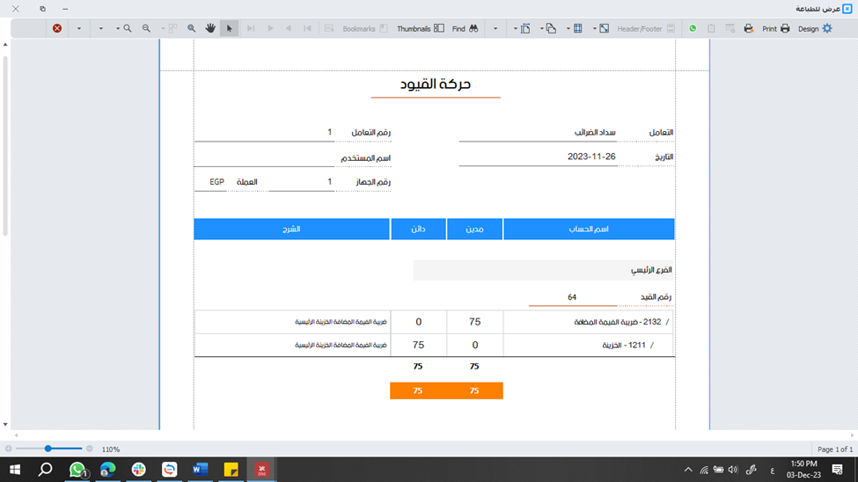Go to the last page arrow

point(251,28)
